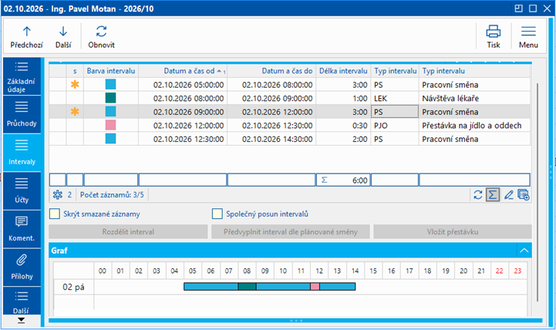This screenshot has height=330, width=556.
Task: Select Přestávka na jídlo a oddech cell
Action: tap(474, 126)
